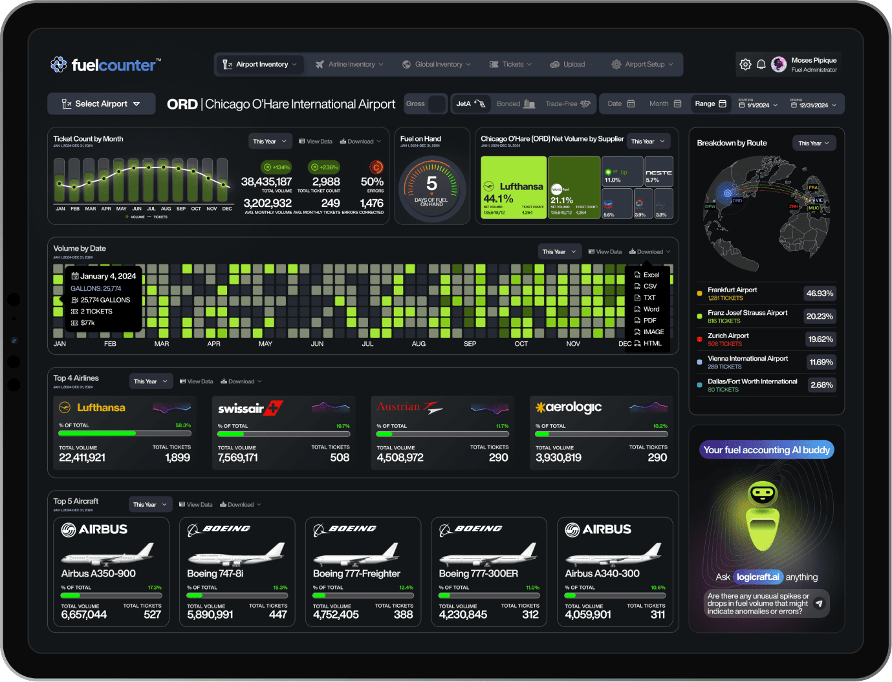Open the Select Airport dropdown
This screenshot has height=682, width=892.
[102, 104]
